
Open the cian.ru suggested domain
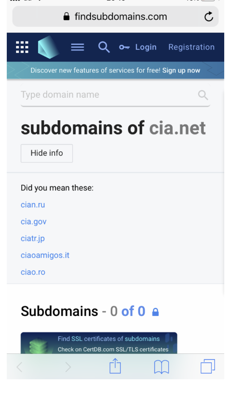point(33,205)
